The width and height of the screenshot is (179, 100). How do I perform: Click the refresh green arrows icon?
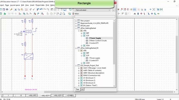(x=70, y=9)
